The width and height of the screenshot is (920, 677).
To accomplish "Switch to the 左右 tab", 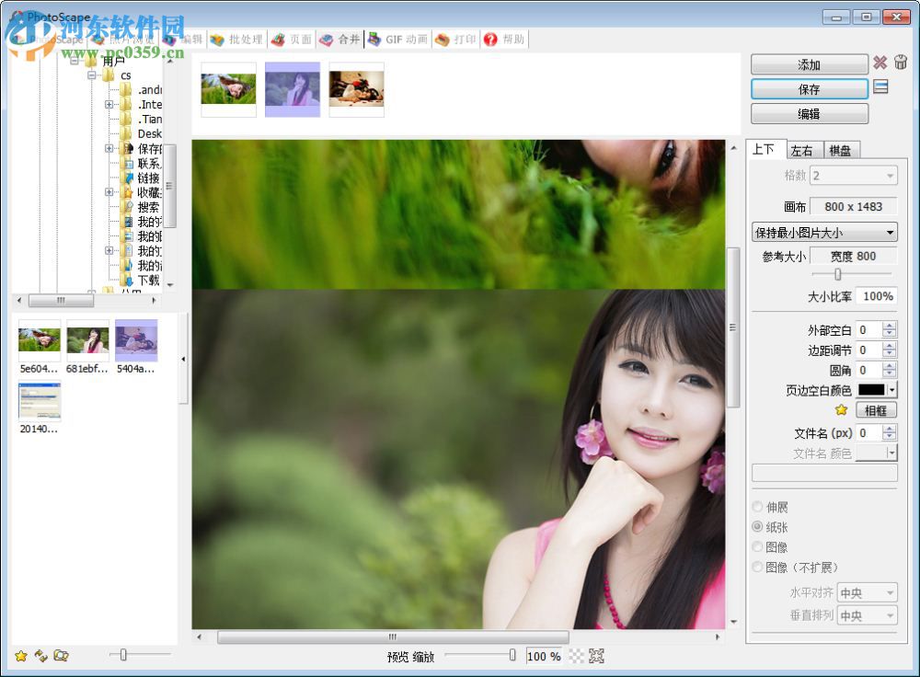I will [803, 149].
